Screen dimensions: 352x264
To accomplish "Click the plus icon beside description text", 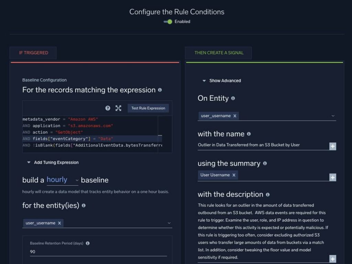I will click(x=332, y=259).
